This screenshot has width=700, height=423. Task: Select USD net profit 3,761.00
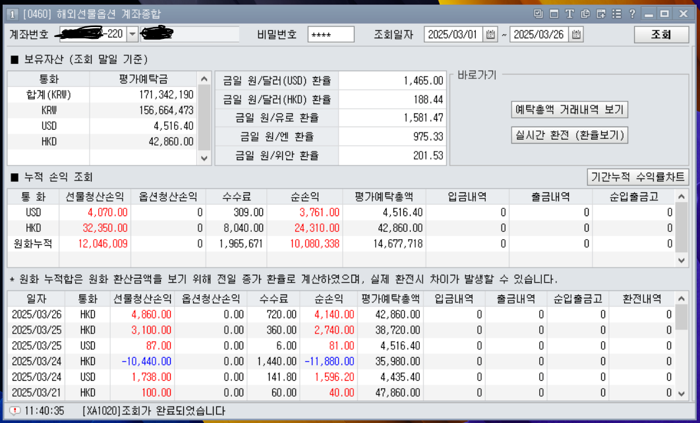pyautogui.click(x=319, y=212)
